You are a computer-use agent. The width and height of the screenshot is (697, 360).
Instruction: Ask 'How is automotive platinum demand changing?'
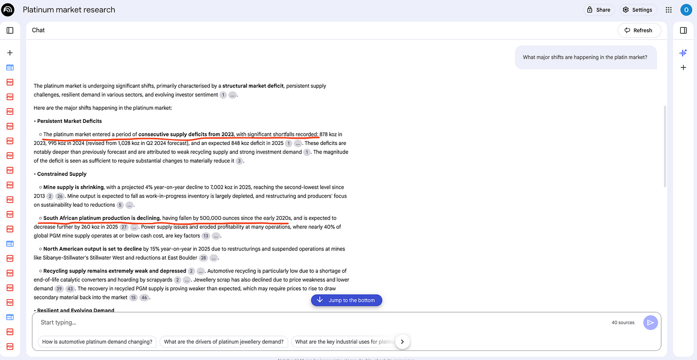[x=97, y=342]
